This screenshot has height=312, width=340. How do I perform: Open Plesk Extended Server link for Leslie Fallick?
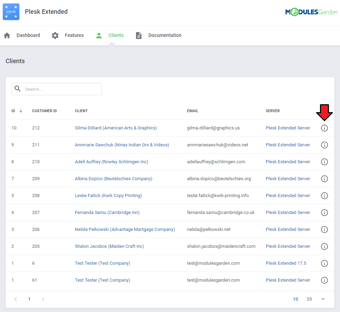coord(288,196)
